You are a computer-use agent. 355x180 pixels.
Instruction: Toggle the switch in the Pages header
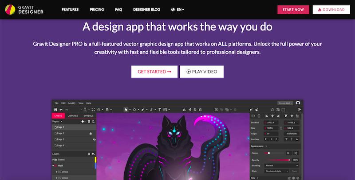click(x=83, y=122)
